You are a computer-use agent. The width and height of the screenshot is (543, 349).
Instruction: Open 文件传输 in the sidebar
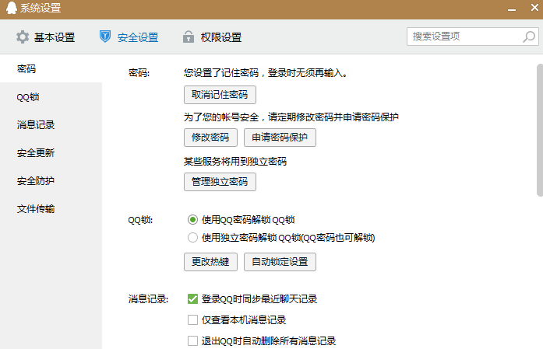(51, 209)
